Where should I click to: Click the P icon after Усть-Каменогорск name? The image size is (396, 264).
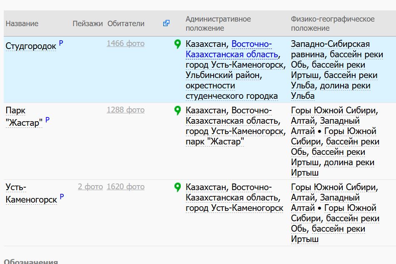[62, 197]
